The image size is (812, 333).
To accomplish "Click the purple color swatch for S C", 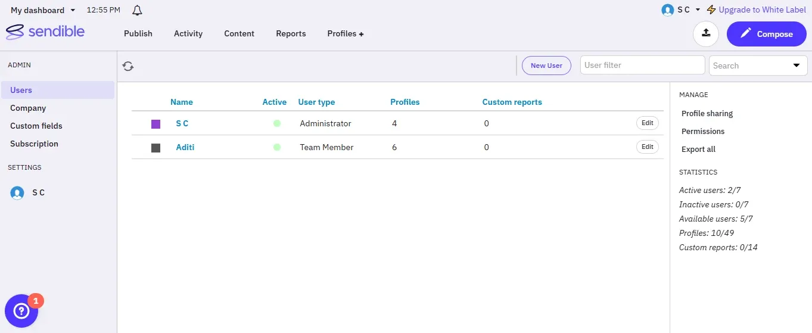I will click(156, 124).
